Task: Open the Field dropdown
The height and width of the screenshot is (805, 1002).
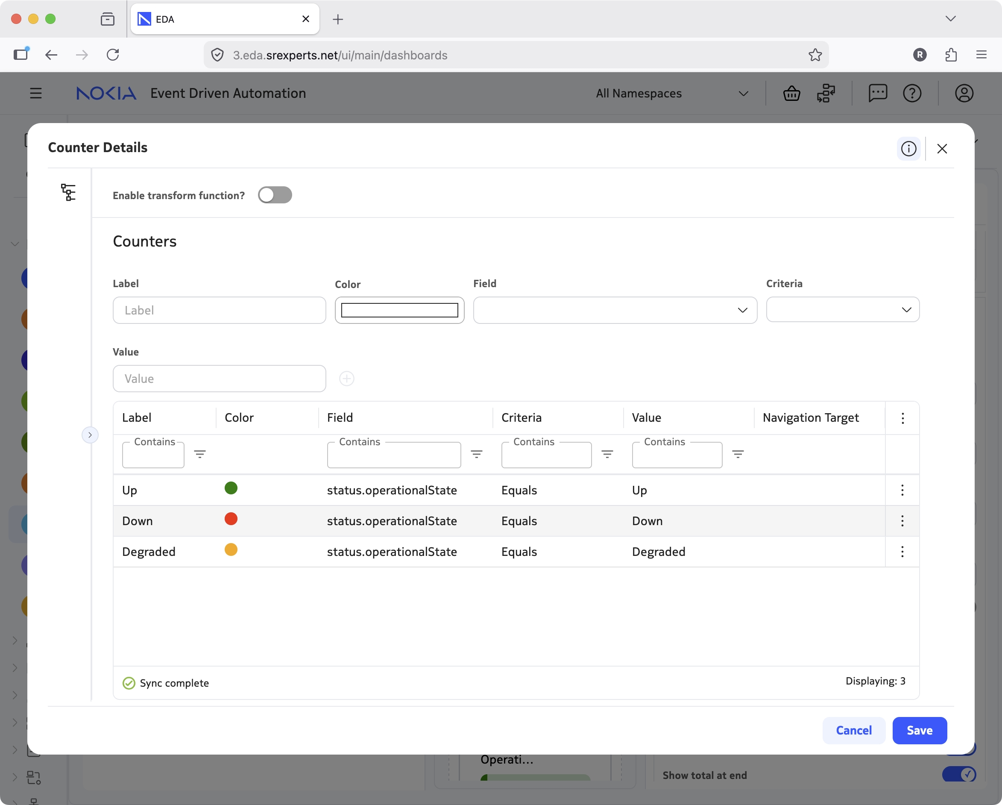Action: point(615,310)
